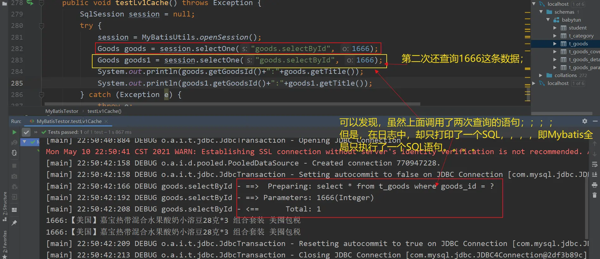The height and width of the screenshot is (259, 600).
Task: Select the t_goods table
Action: 578,44
